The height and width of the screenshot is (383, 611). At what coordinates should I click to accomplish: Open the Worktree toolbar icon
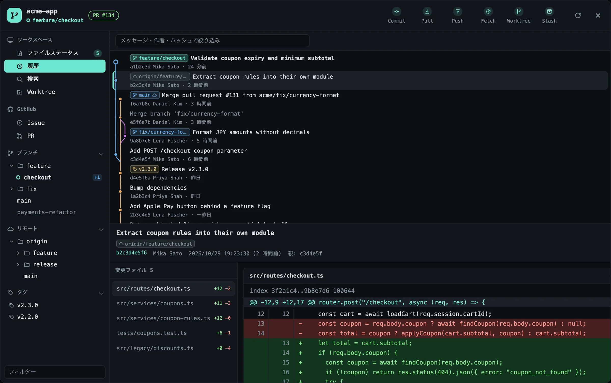[519, 12]
